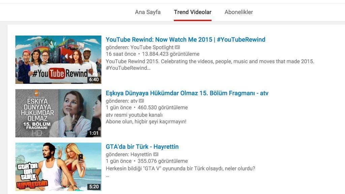Screen dimensions: 345x194
Task: Click the ellipsis under the GTA video description
Action: coord(107,175)
